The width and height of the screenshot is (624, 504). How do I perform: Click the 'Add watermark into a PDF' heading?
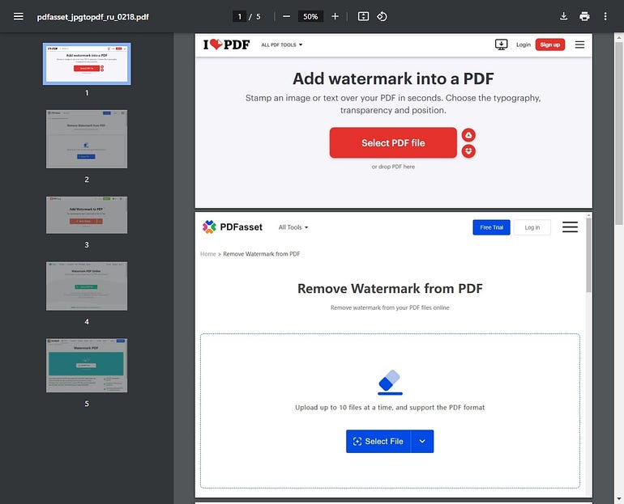pos(393,78)
